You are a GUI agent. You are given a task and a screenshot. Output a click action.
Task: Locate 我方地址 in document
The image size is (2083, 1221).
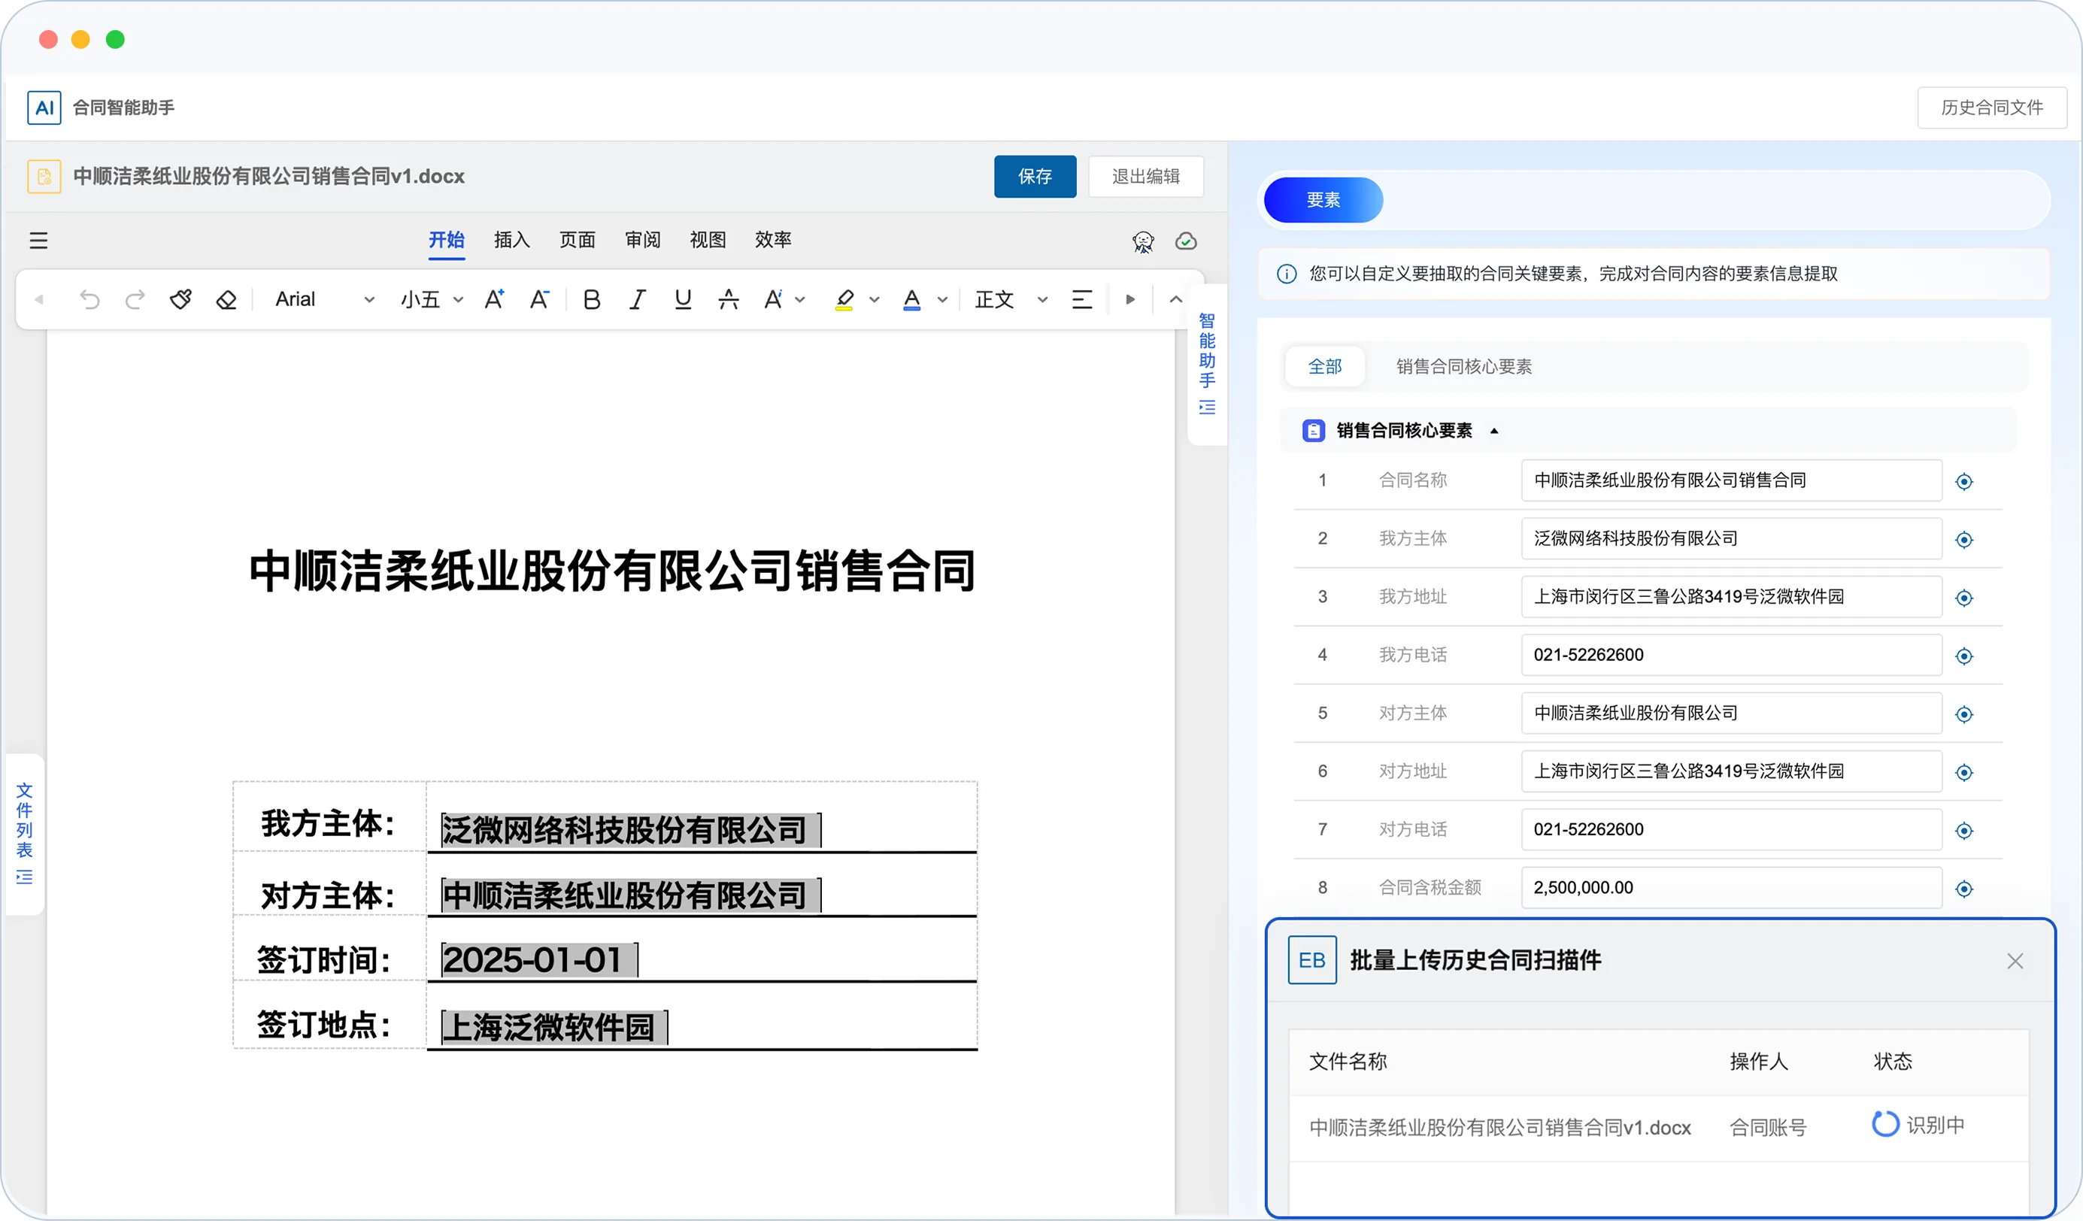tap(1964, 598)
